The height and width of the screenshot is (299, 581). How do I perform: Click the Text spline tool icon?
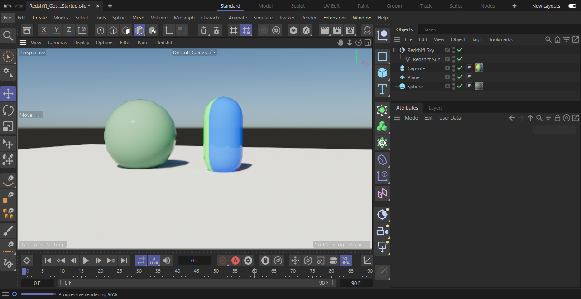click(x=382, y=89)
